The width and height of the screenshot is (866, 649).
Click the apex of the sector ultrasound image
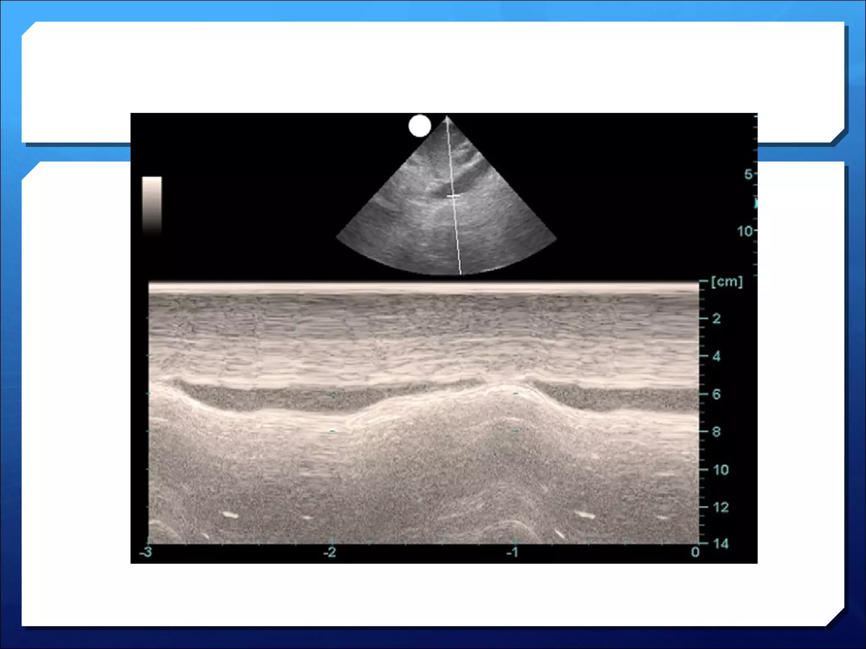click(x=447, y=118)
